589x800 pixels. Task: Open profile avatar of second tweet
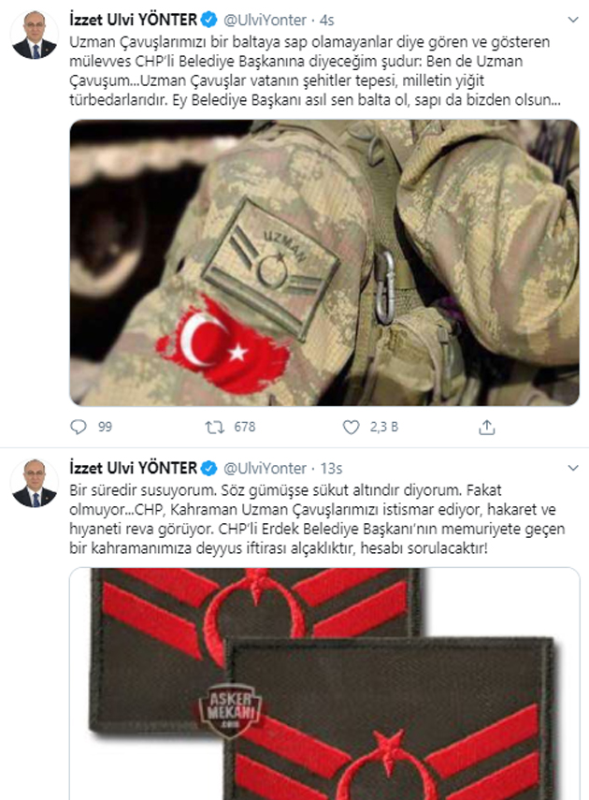pos(35,483)
